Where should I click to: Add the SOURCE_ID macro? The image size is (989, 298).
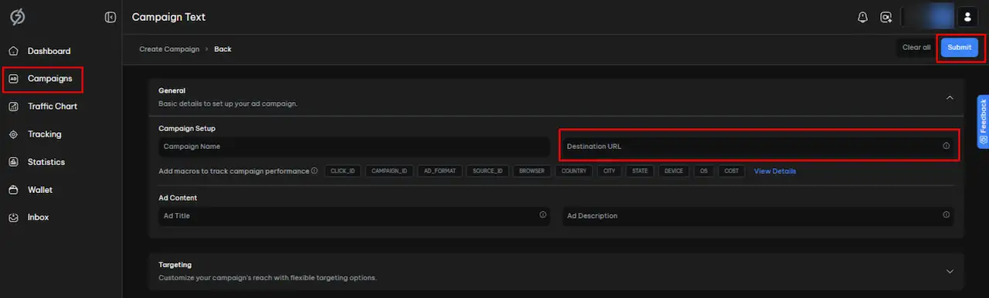[488, 171]
